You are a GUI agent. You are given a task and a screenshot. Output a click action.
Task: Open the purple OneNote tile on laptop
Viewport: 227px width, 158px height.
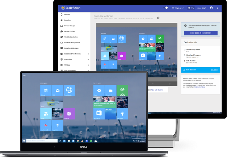click(69, 114)
